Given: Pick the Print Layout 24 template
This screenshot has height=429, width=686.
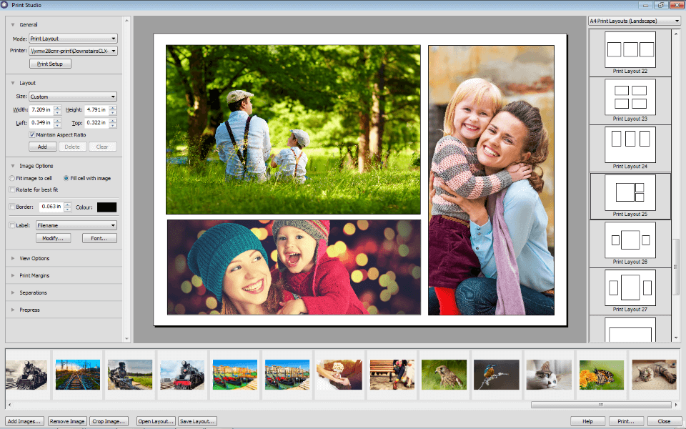Looking at the screenshot, I should pos(630,147).
